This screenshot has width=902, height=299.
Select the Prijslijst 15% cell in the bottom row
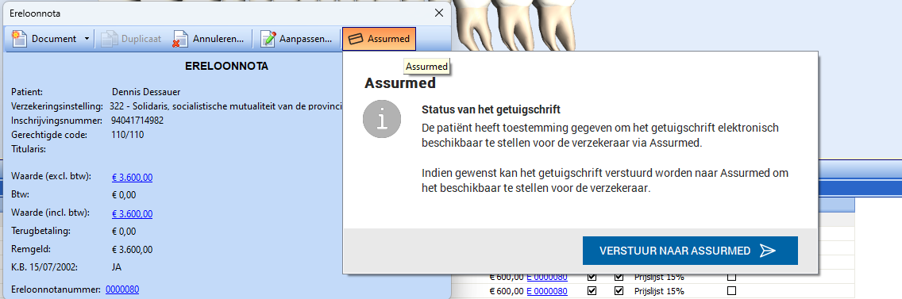pyautogui.click(x=659, y=290)
